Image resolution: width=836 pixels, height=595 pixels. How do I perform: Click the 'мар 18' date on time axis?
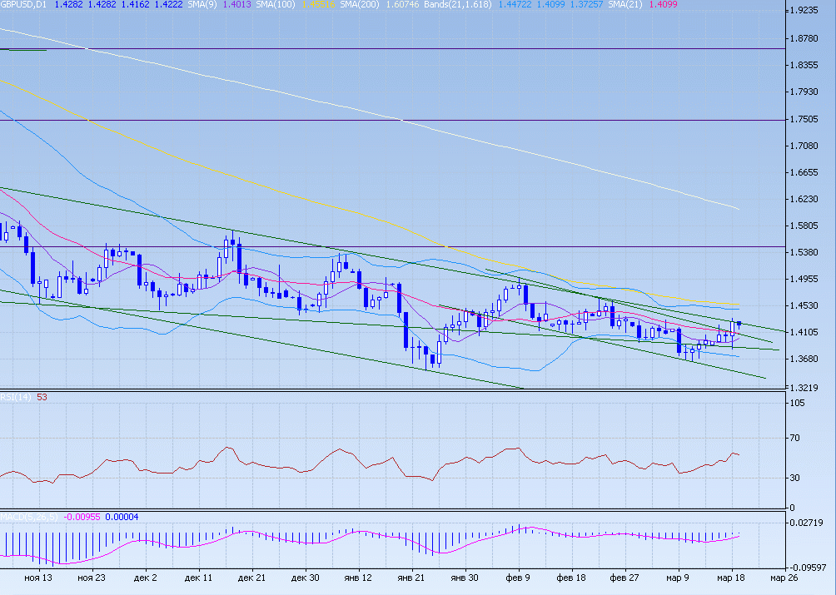point(730,577)
